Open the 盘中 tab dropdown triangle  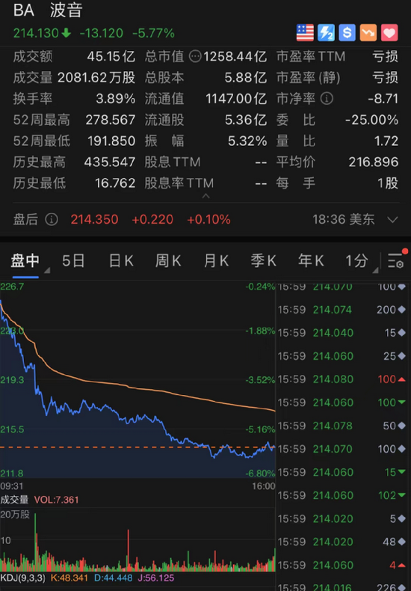coord(46,270)
